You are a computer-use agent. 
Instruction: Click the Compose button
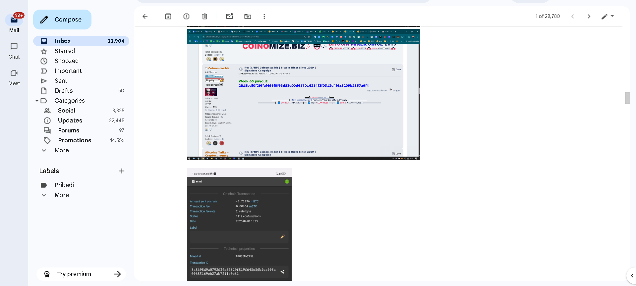click(x=62, y=20)
